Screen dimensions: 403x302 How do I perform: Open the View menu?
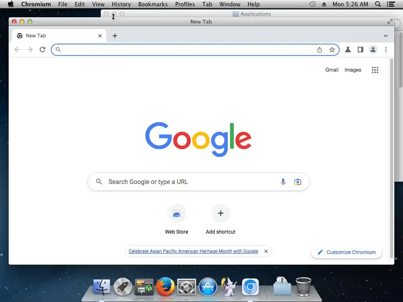click(98, 4)
